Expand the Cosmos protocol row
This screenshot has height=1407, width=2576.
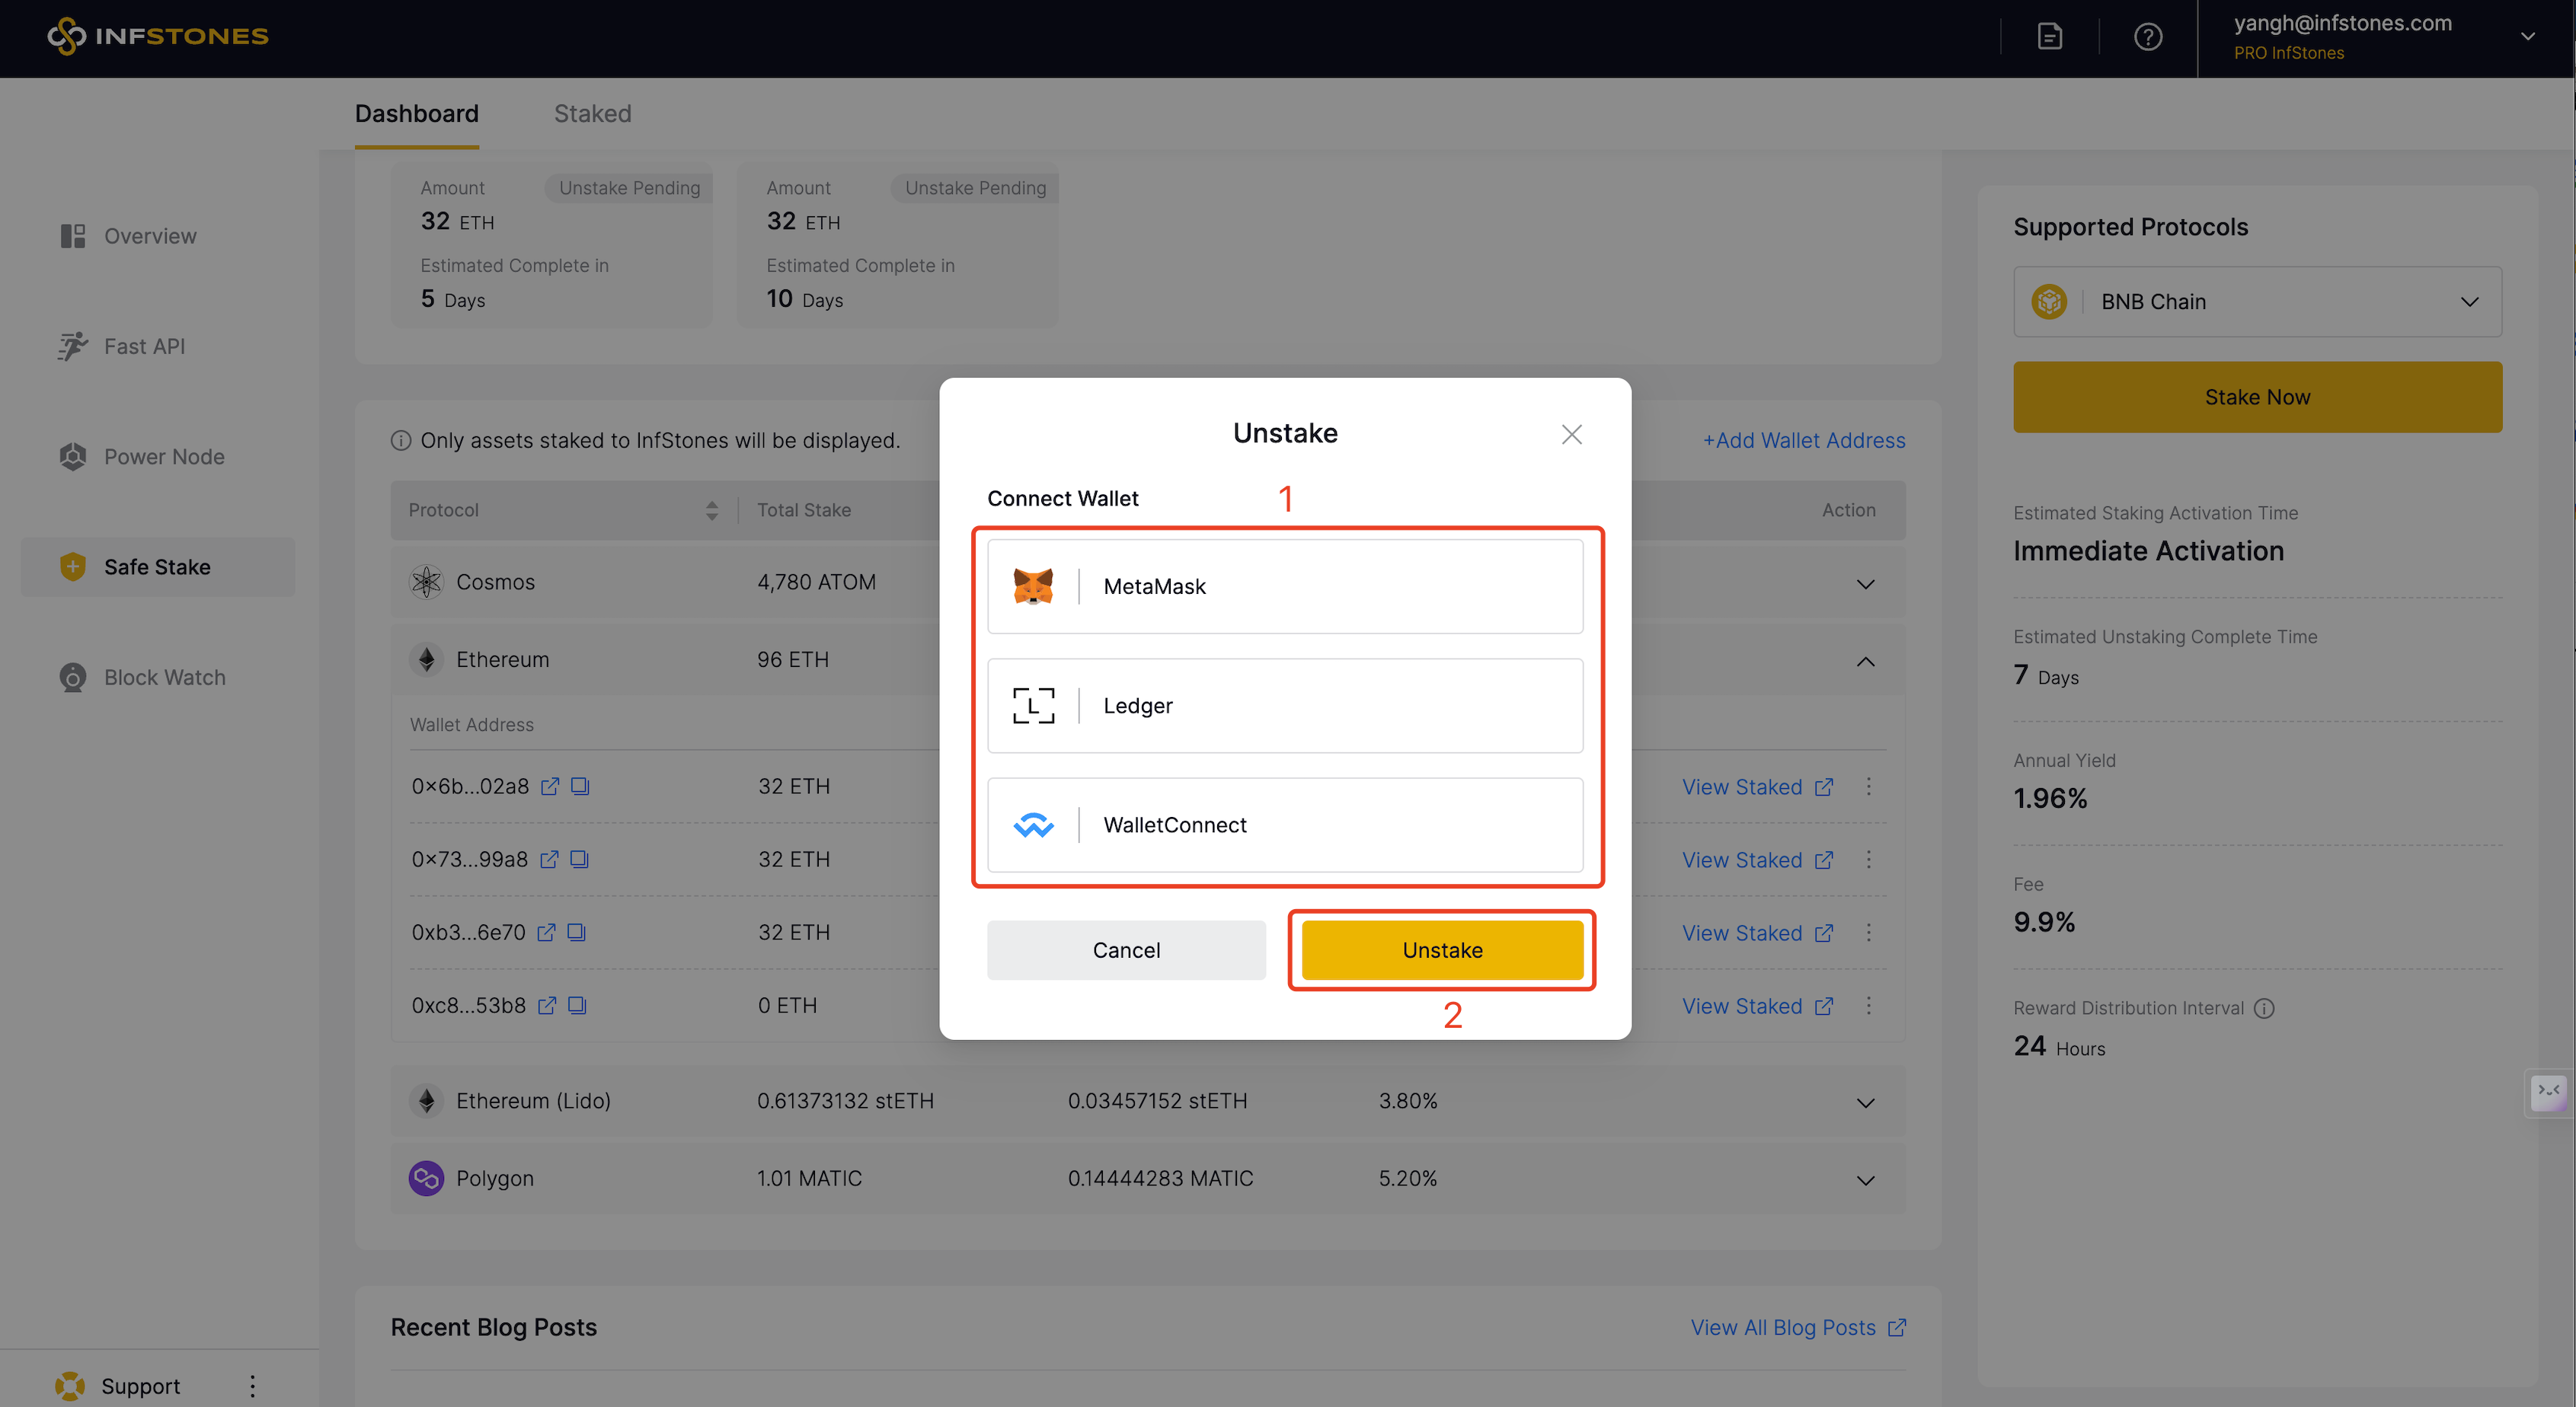click(x=1865, y=583)
